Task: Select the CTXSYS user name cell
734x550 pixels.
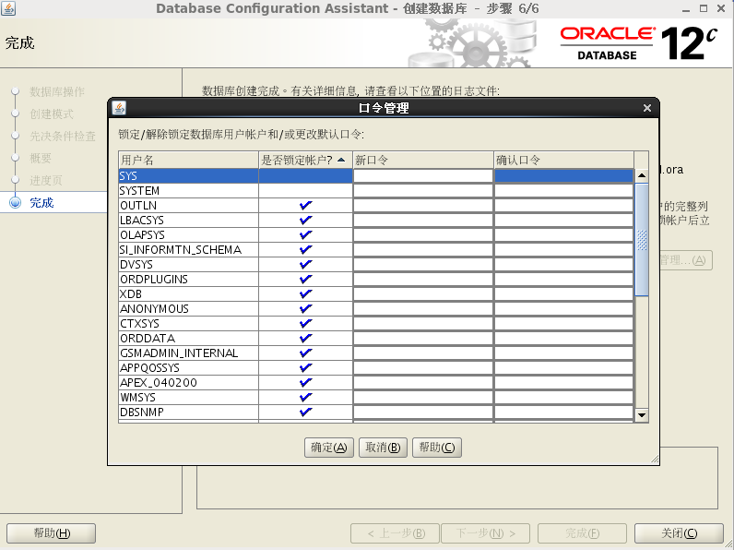Action: (189, 323)
